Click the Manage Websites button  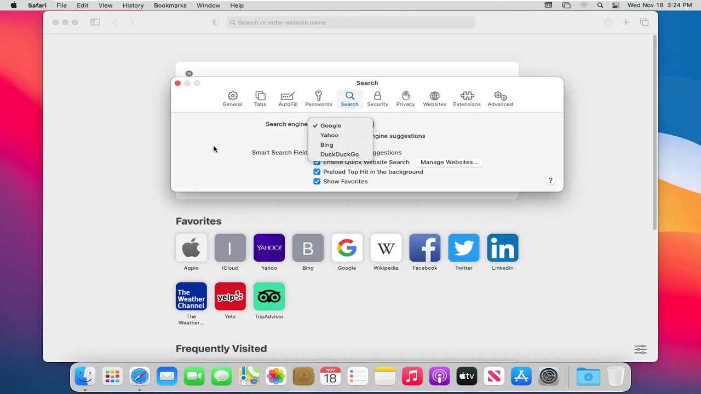click(x=449, y=162)
